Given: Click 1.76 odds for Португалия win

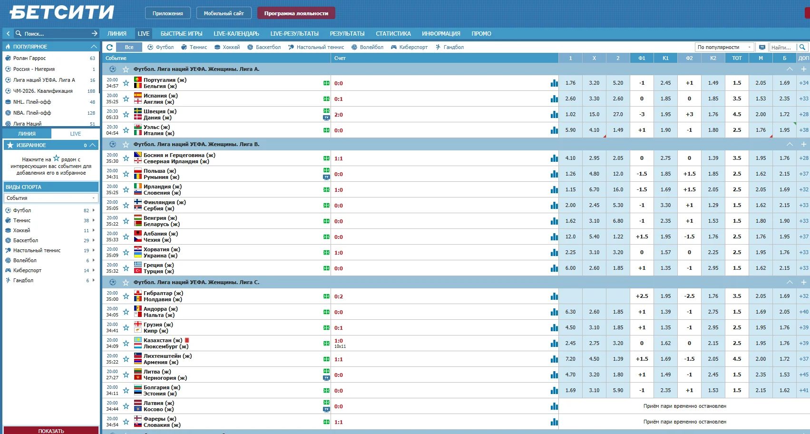Looking at the screenshot, I should click(570, 83).
